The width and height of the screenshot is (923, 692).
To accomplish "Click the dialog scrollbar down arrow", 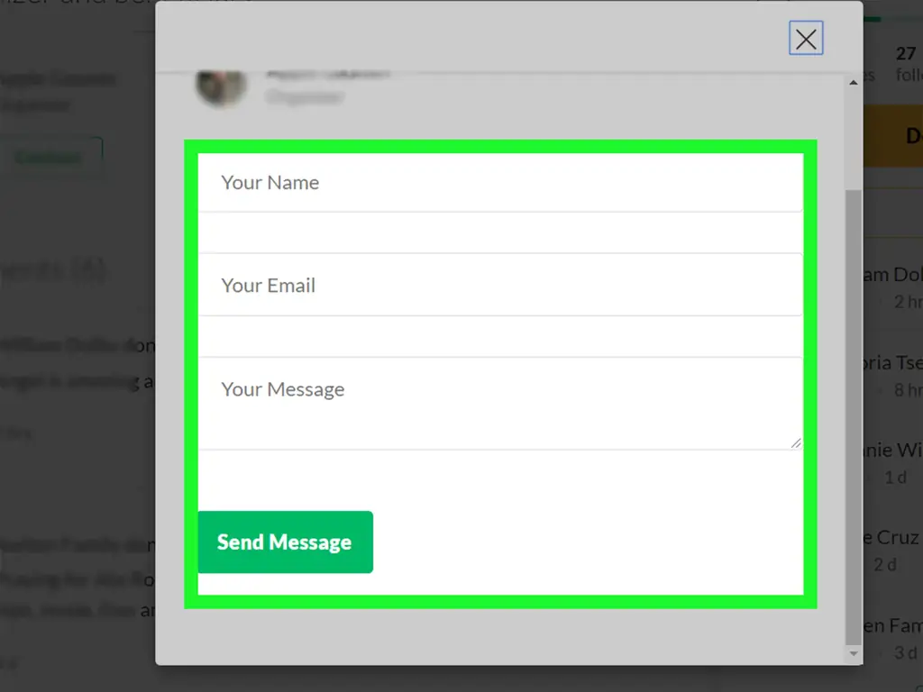I will [x=853, y=654].
